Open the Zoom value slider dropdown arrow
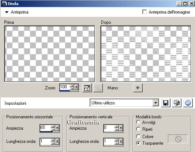 click(76, 87)
